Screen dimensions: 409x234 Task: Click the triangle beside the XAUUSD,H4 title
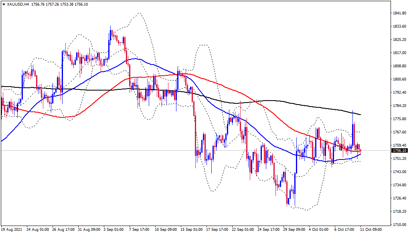(4, 4)
